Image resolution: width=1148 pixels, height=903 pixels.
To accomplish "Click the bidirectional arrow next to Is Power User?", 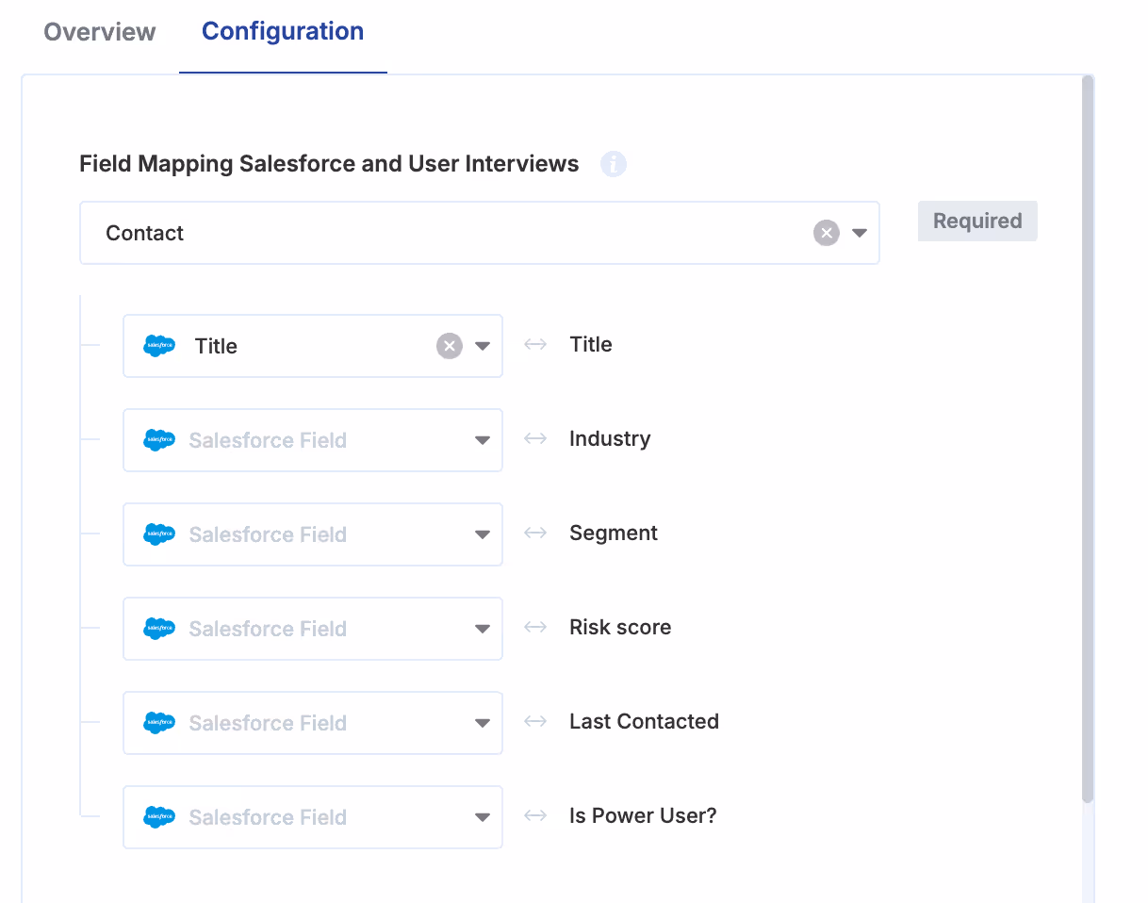I will [x=535, y=816].
